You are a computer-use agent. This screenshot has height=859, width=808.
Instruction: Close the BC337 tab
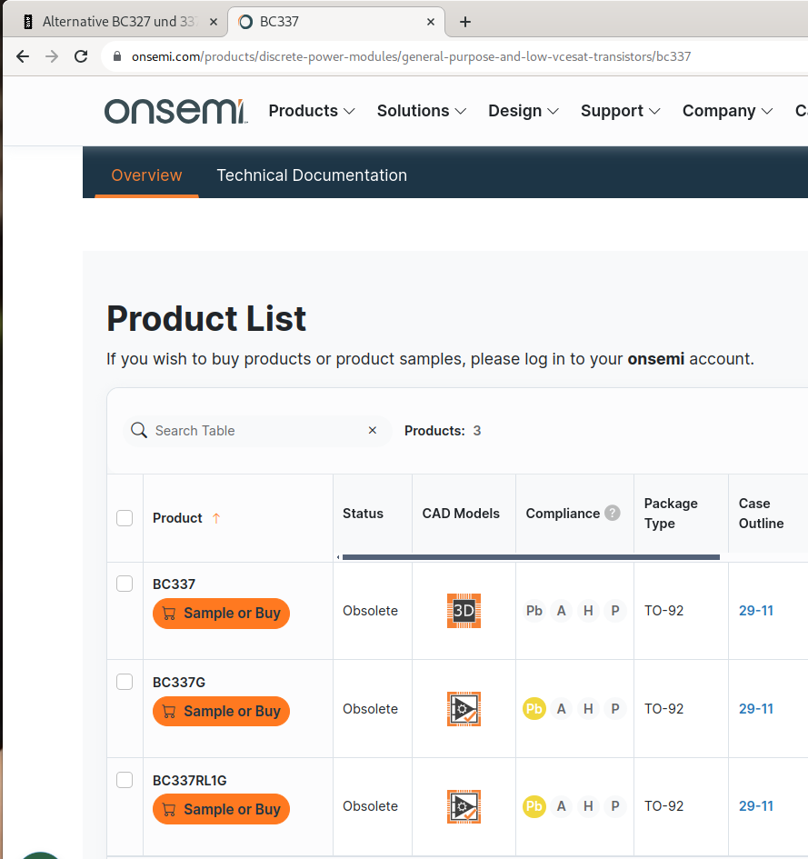431,22
